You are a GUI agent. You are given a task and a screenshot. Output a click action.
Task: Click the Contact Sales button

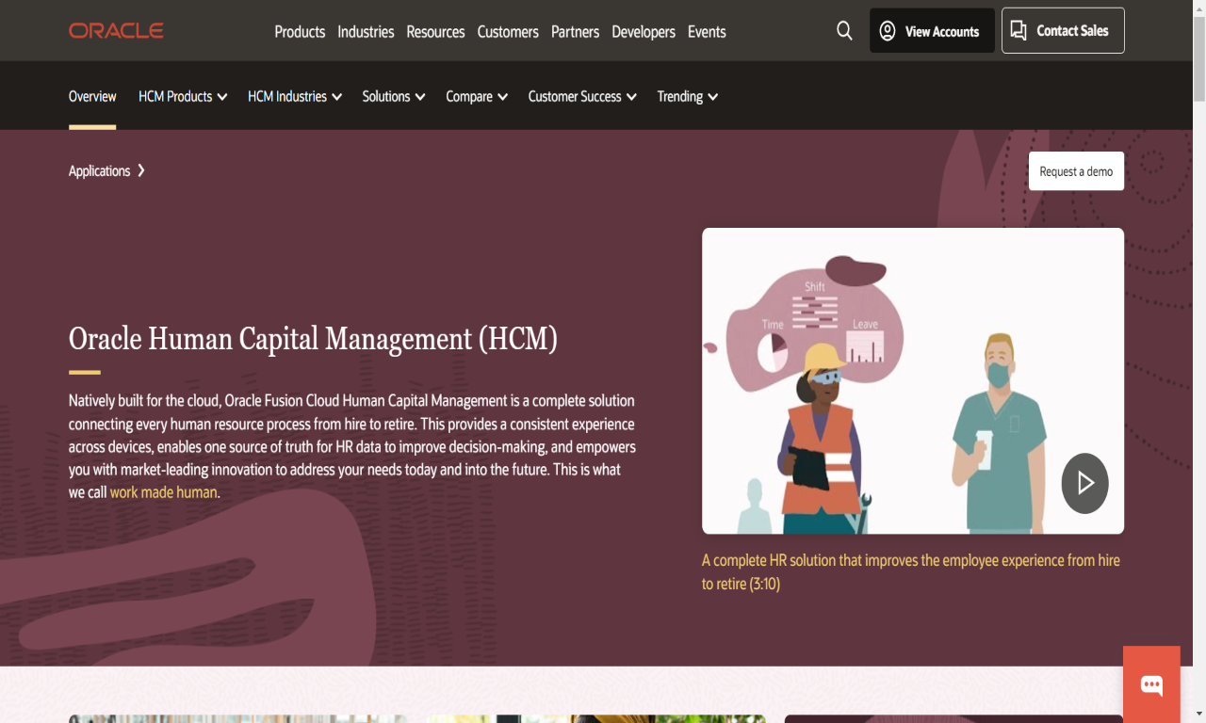(x=1063, y=31)
